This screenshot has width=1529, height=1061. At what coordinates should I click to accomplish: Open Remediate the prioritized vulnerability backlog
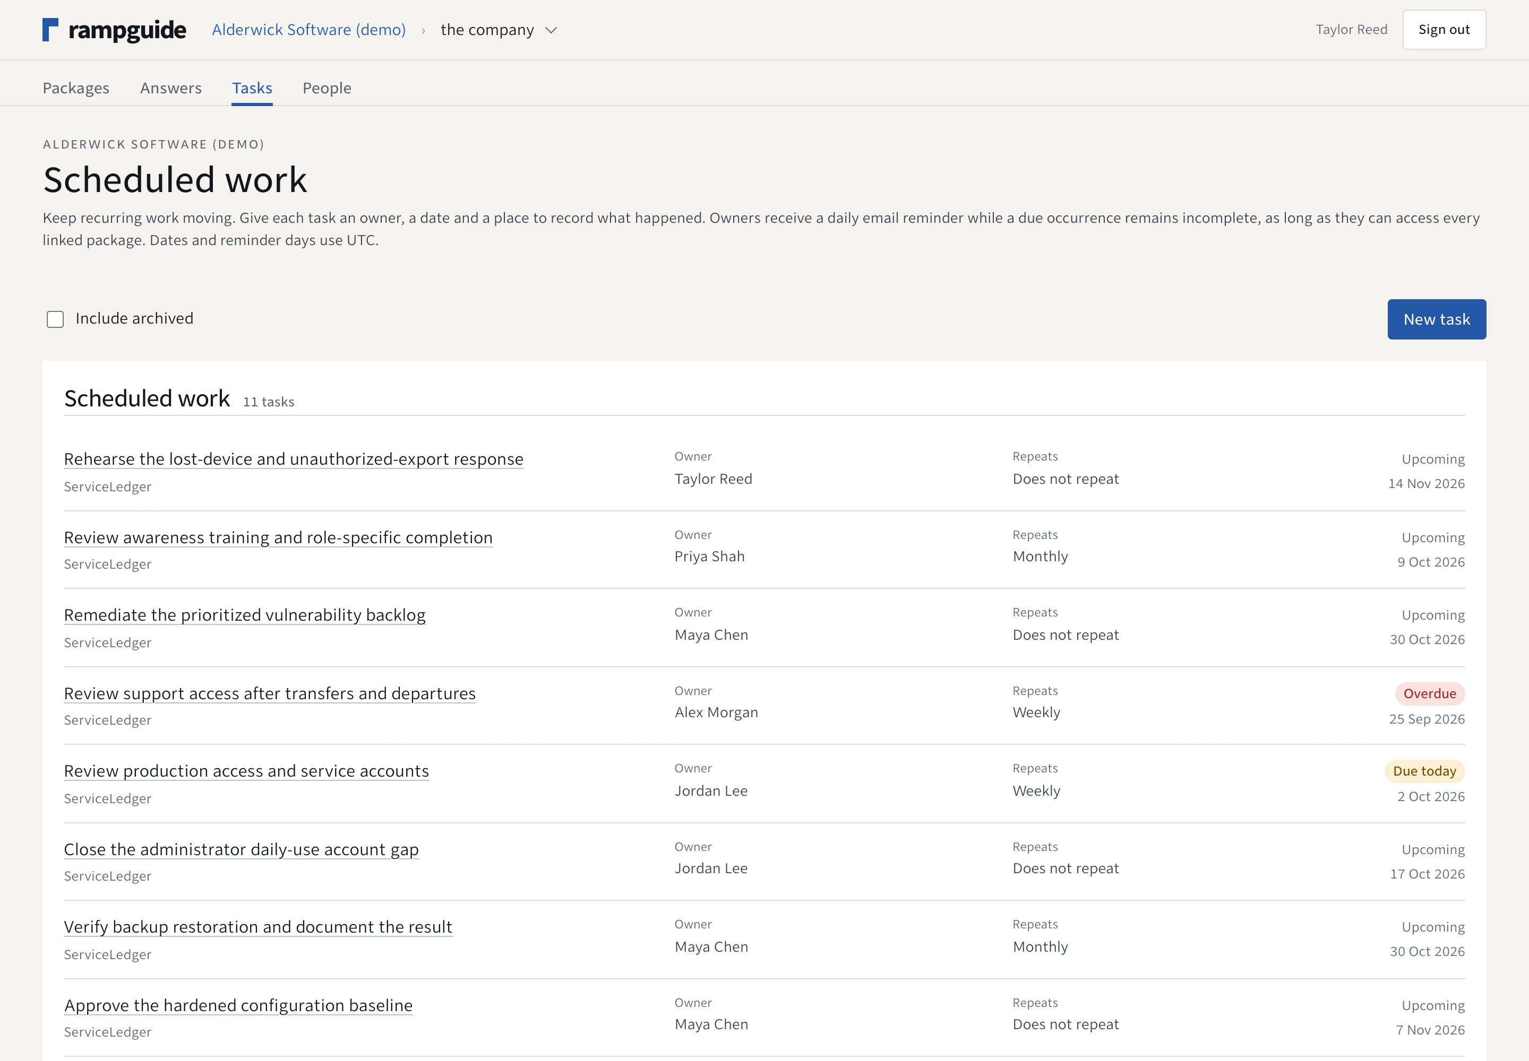pos(245,615)
